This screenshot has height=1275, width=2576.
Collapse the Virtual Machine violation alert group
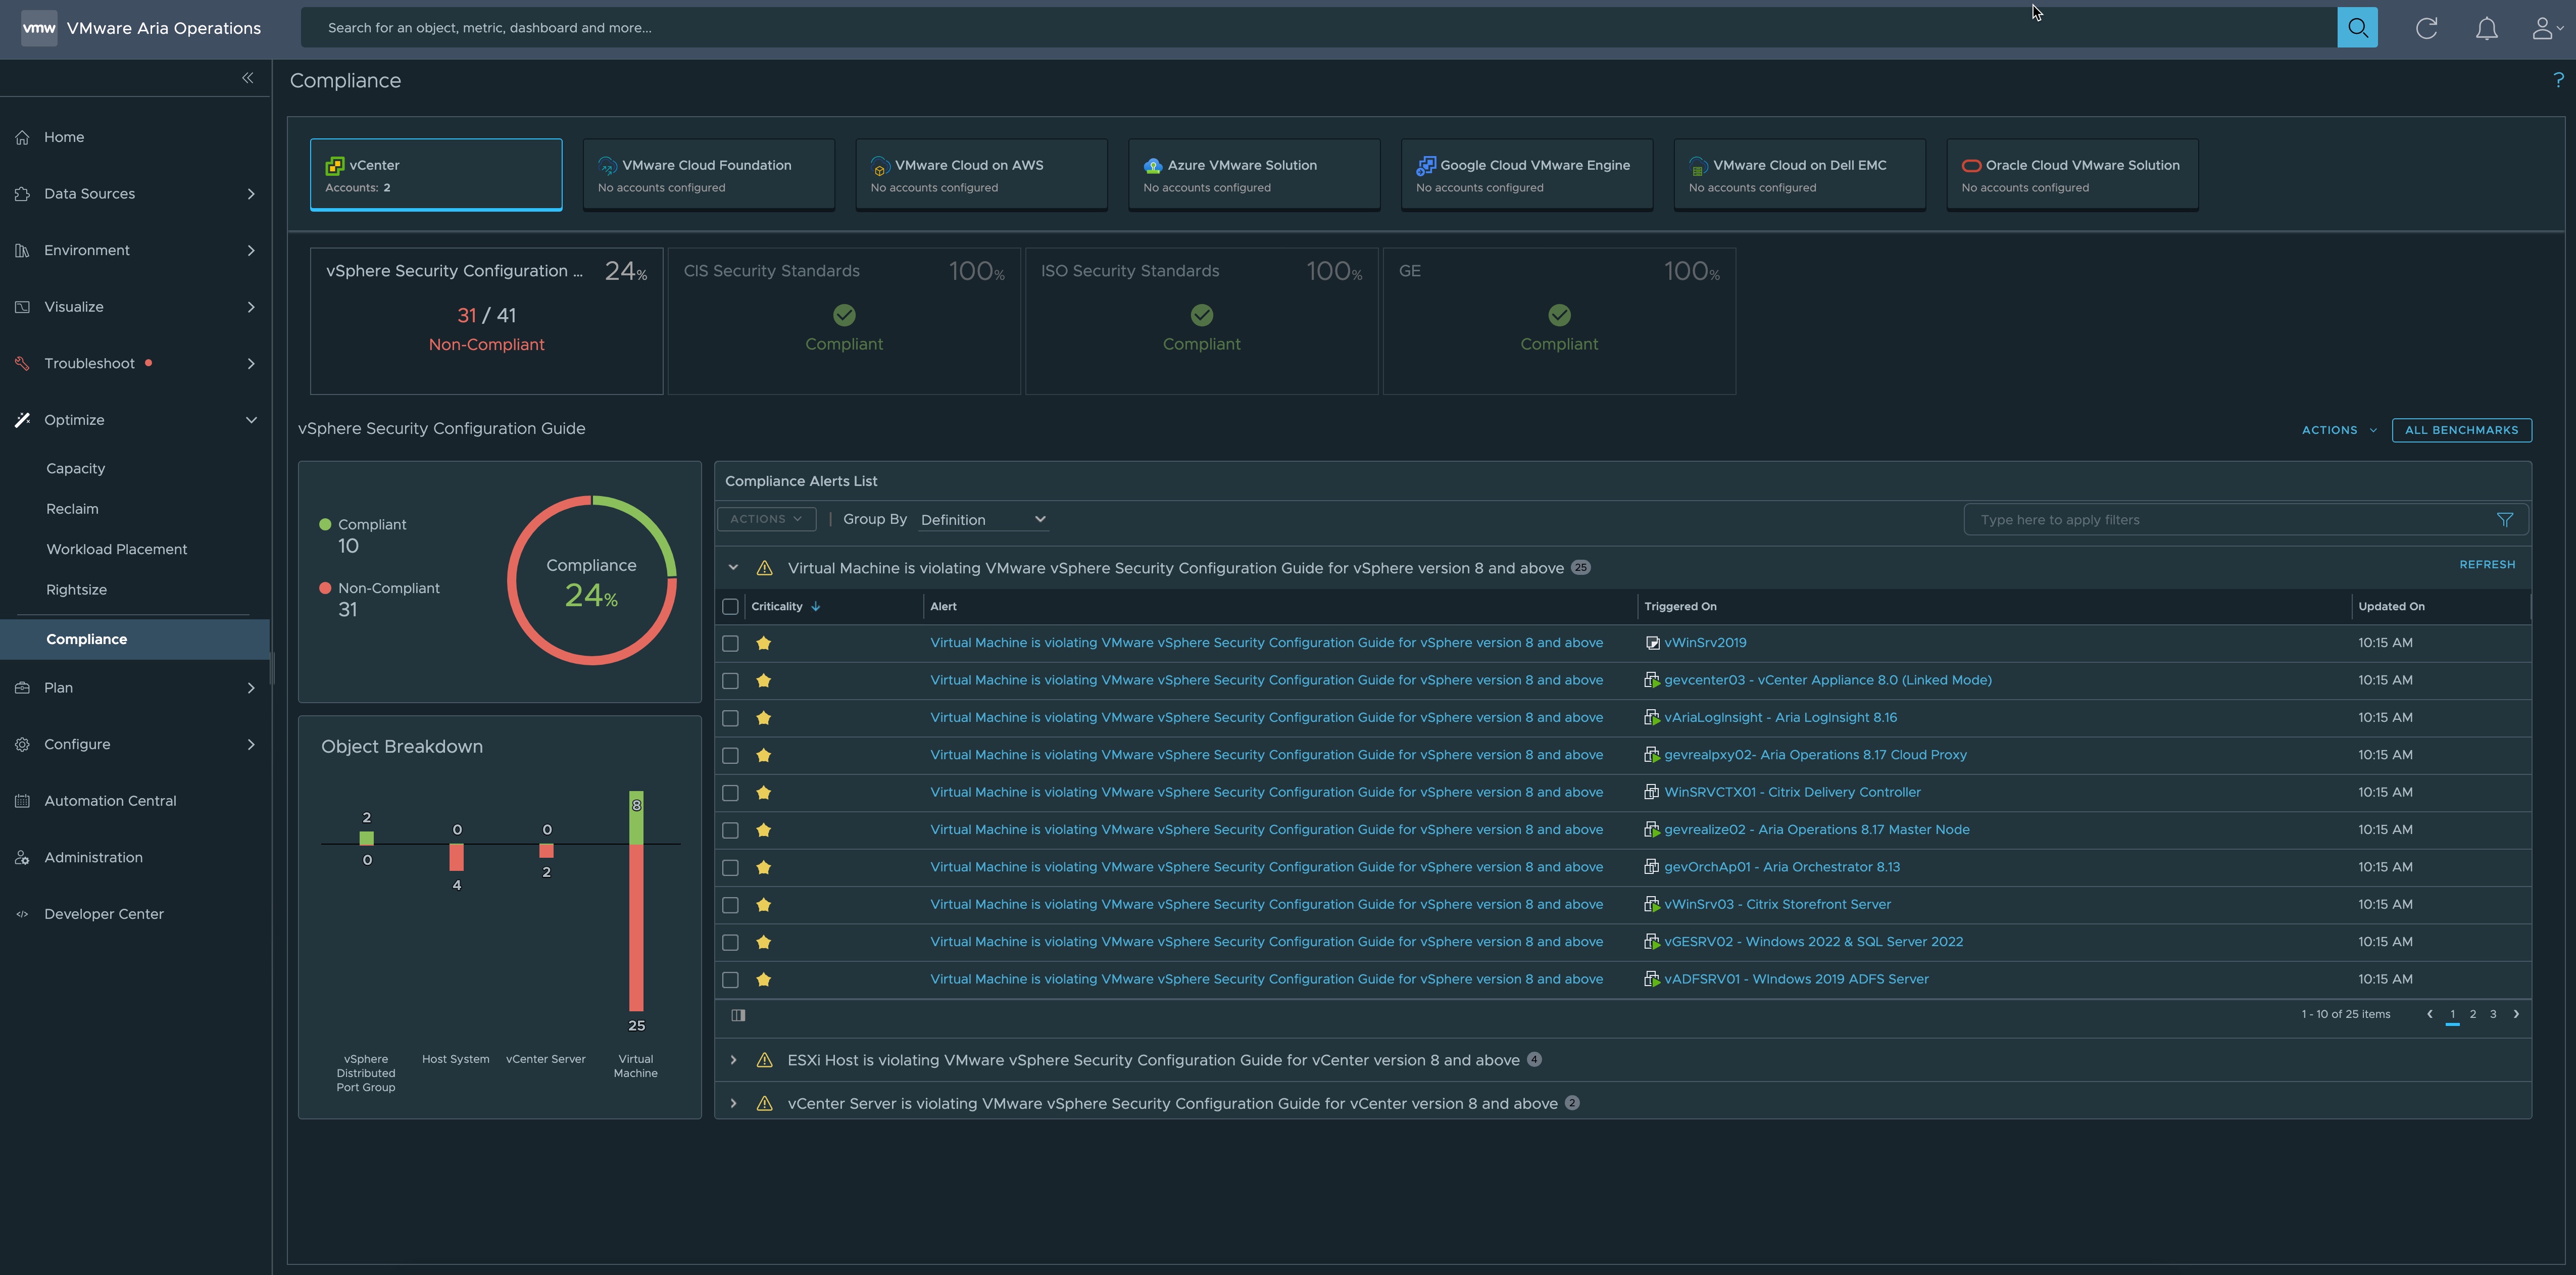coord(733,568)
